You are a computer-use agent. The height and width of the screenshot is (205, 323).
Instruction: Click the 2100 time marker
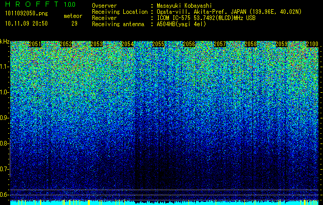click(312, 44)
